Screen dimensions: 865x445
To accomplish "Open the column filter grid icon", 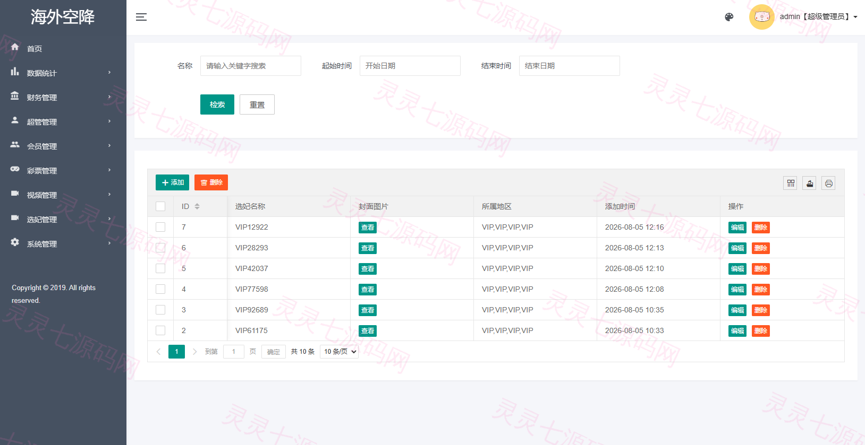I will point(791,184).
